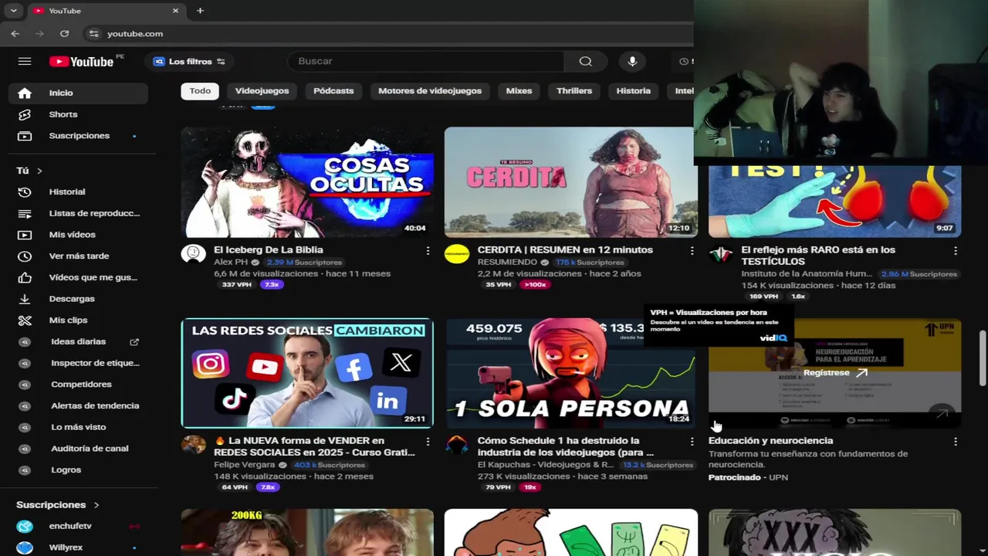Open the tab search dropdown arrow

tap(13, 11)
